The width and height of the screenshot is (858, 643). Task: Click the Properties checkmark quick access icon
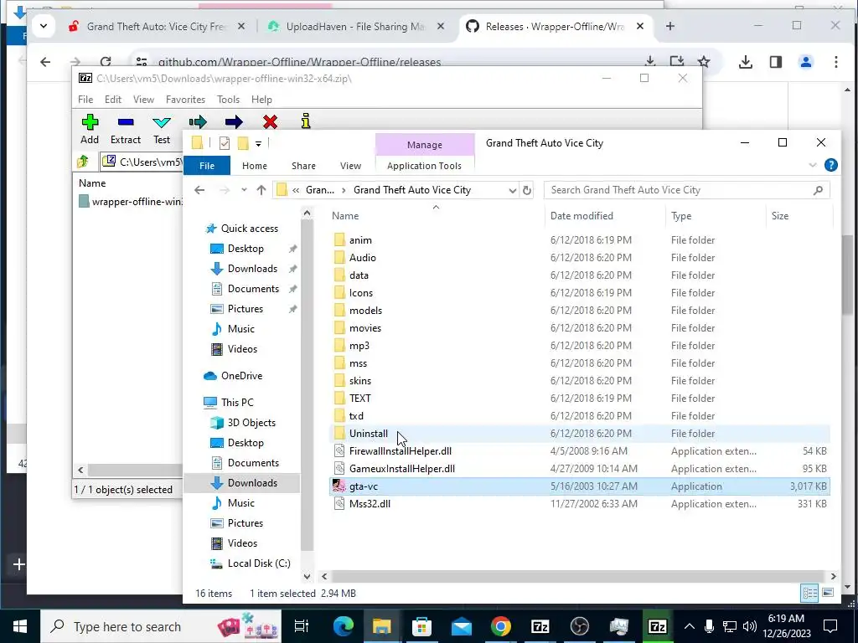[x=225, y=143]
